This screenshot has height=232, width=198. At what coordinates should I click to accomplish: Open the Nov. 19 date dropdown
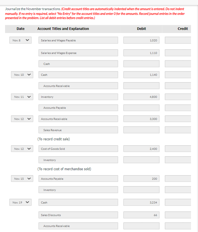[x=20, y=202]
